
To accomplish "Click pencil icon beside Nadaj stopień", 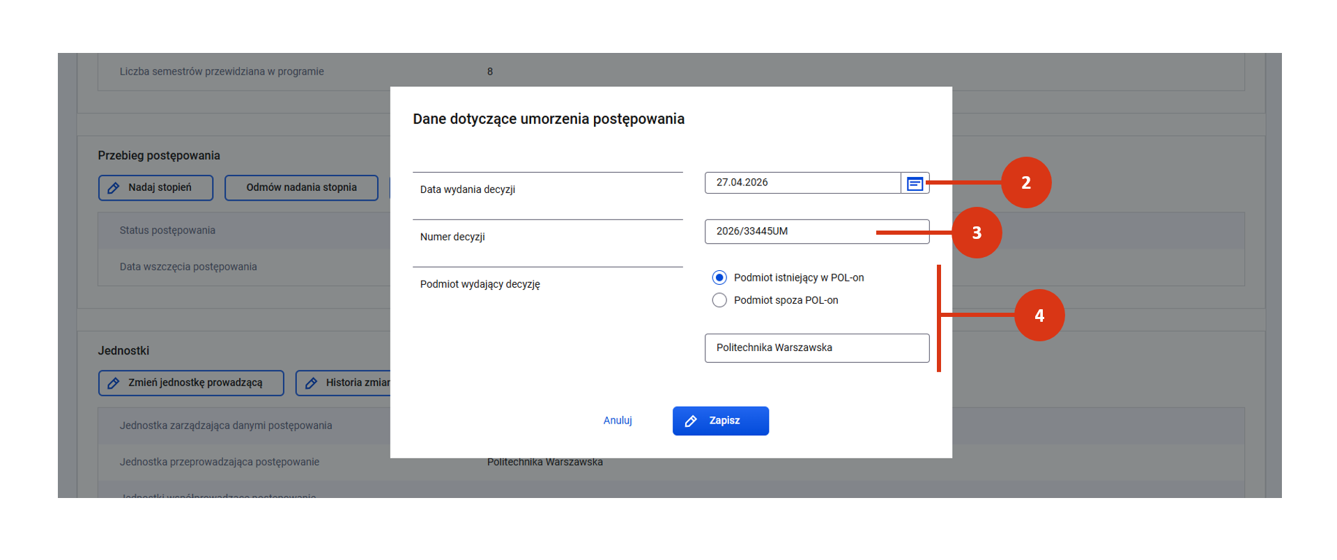I will [114, 188].
